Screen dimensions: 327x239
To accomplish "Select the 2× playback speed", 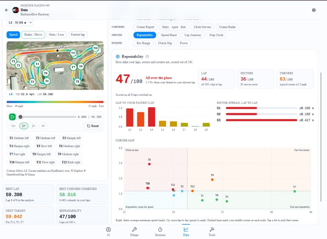I will point(33,126).
